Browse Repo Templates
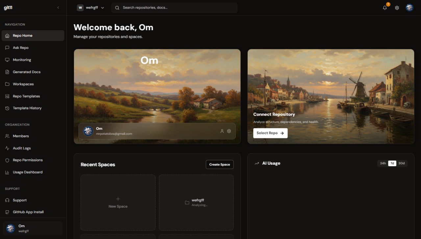This screenshot has width=421, height=239. [26, 96]
